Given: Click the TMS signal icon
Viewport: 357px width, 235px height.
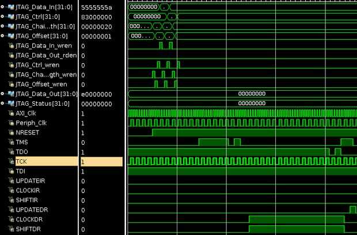Looking at the screenshot, I should pos(11,142).
